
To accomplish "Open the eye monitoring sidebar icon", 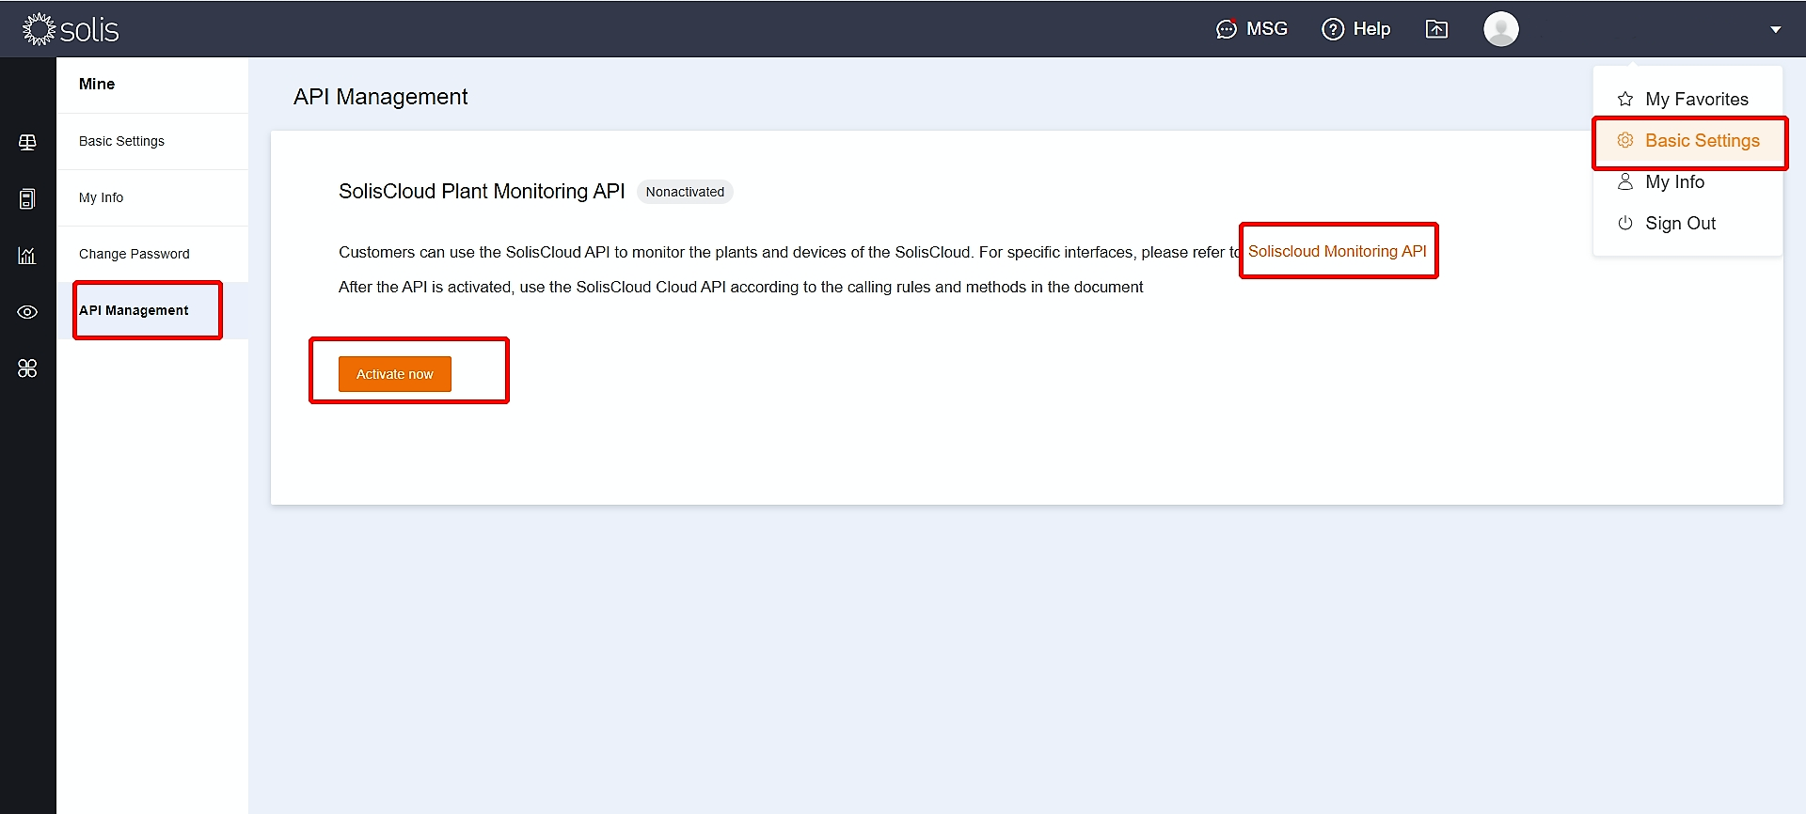I will pos(27,312).
